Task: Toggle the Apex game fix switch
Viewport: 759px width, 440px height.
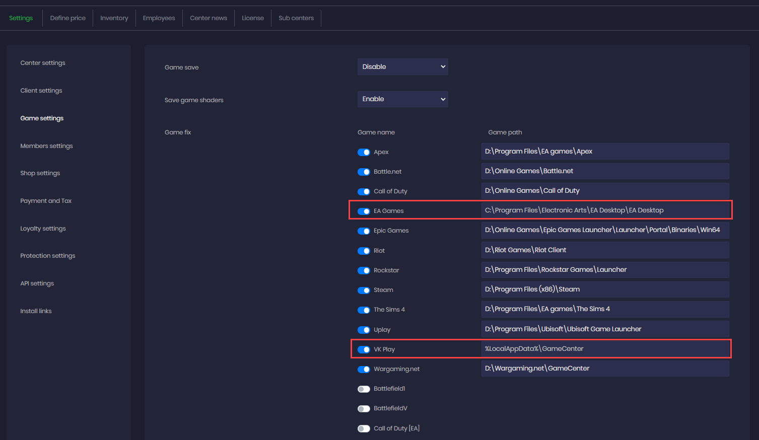Action: [x=364, y=152]
